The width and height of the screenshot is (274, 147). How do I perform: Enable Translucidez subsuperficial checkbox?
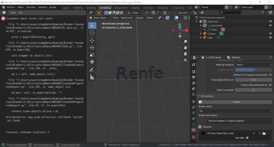270,85
